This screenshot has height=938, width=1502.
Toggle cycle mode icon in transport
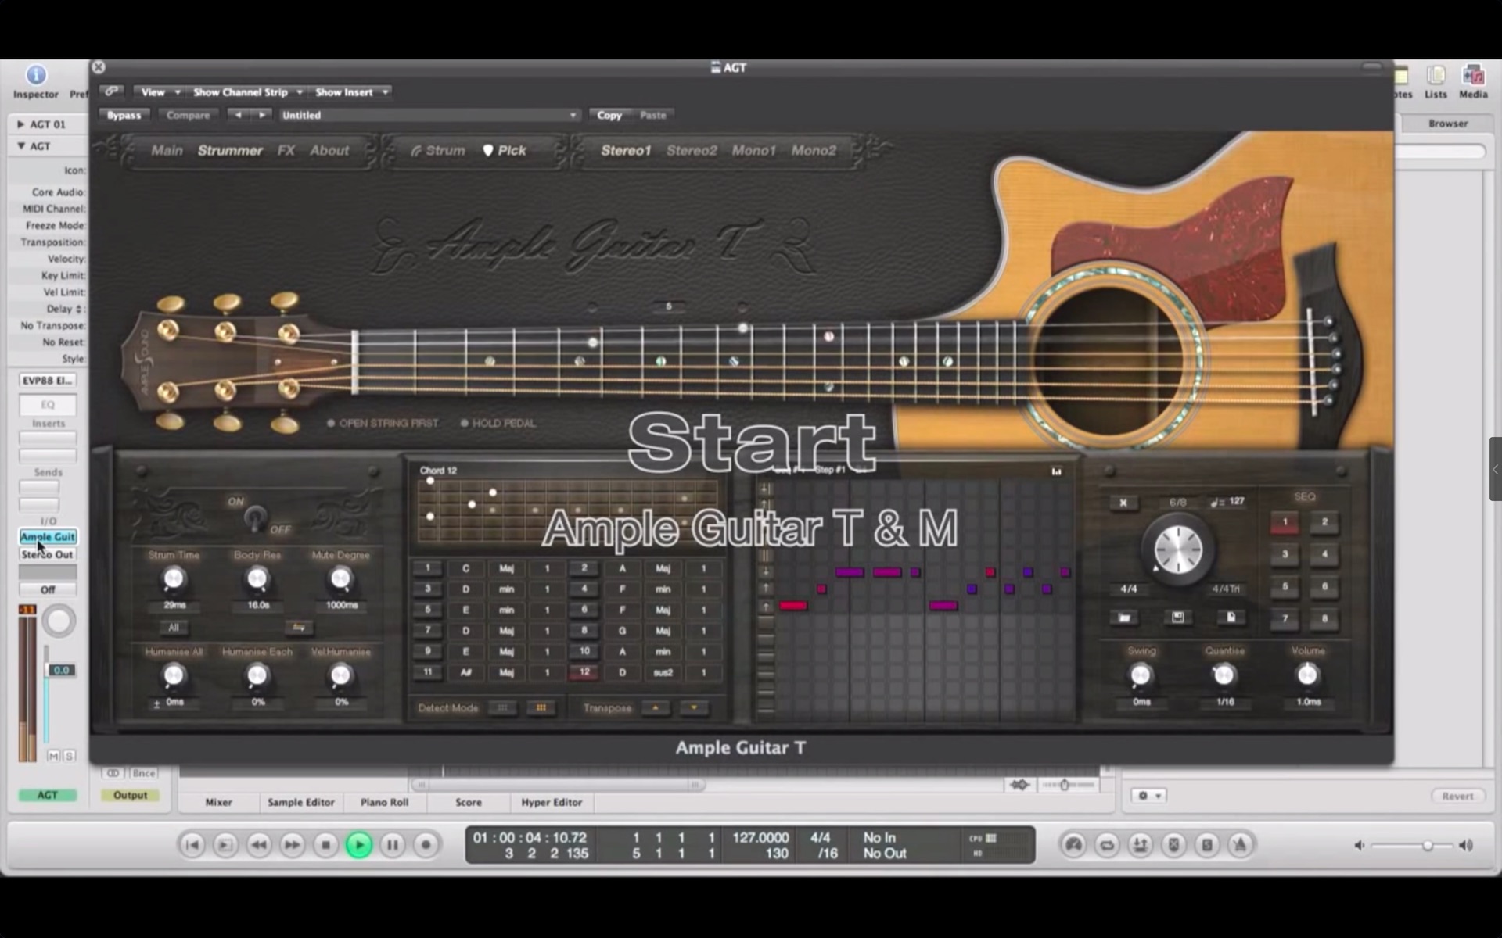1107,845
